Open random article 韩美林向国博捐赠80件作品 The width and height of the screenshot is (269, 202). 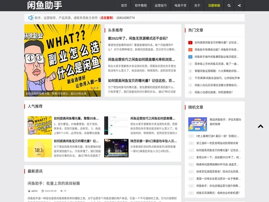(217, 164)
